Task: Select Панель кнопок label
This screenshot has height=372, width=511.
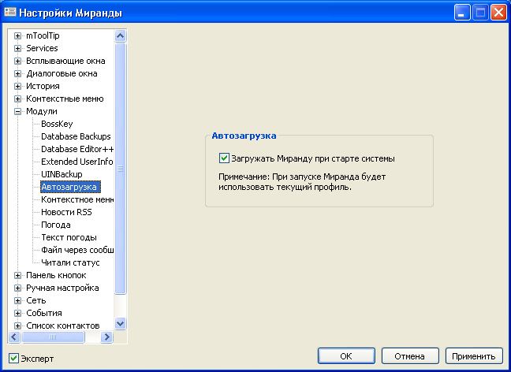Action: (56, 276)
